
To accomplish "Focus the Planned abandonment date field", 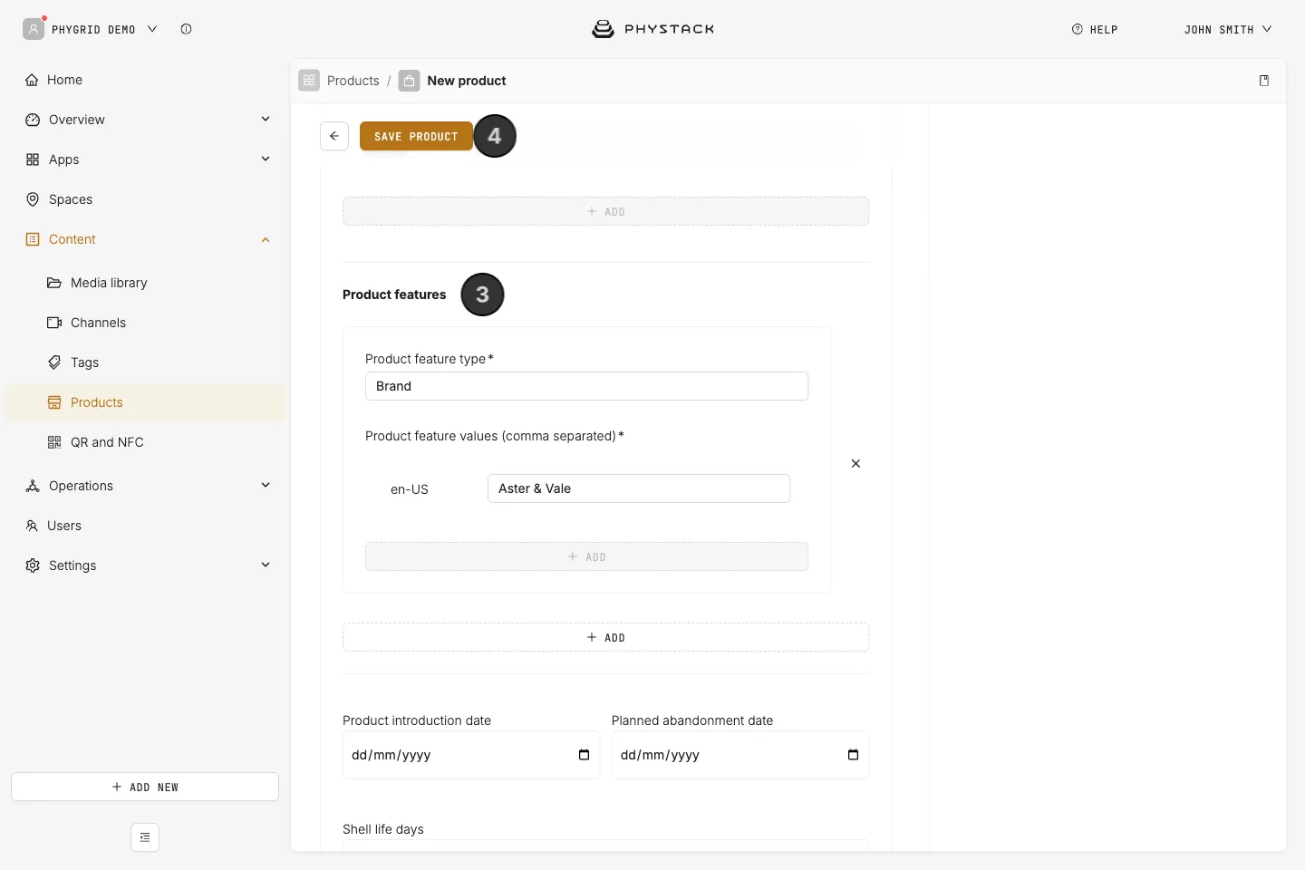I will (740, 755).
